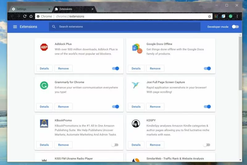Click the Adblock Plus title text
Screen dimensions: 247x165
tap(63, 44)
